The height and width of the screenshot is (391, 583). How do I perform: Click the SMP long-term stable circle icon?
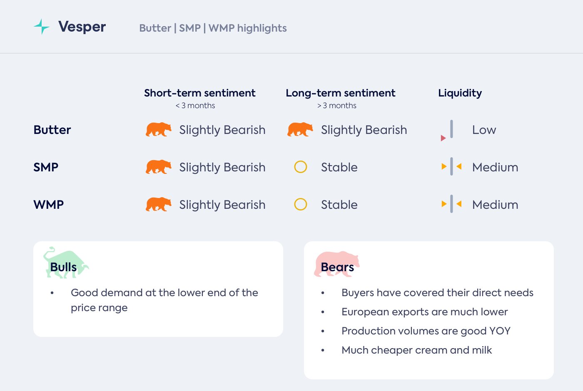click(301, 167)
